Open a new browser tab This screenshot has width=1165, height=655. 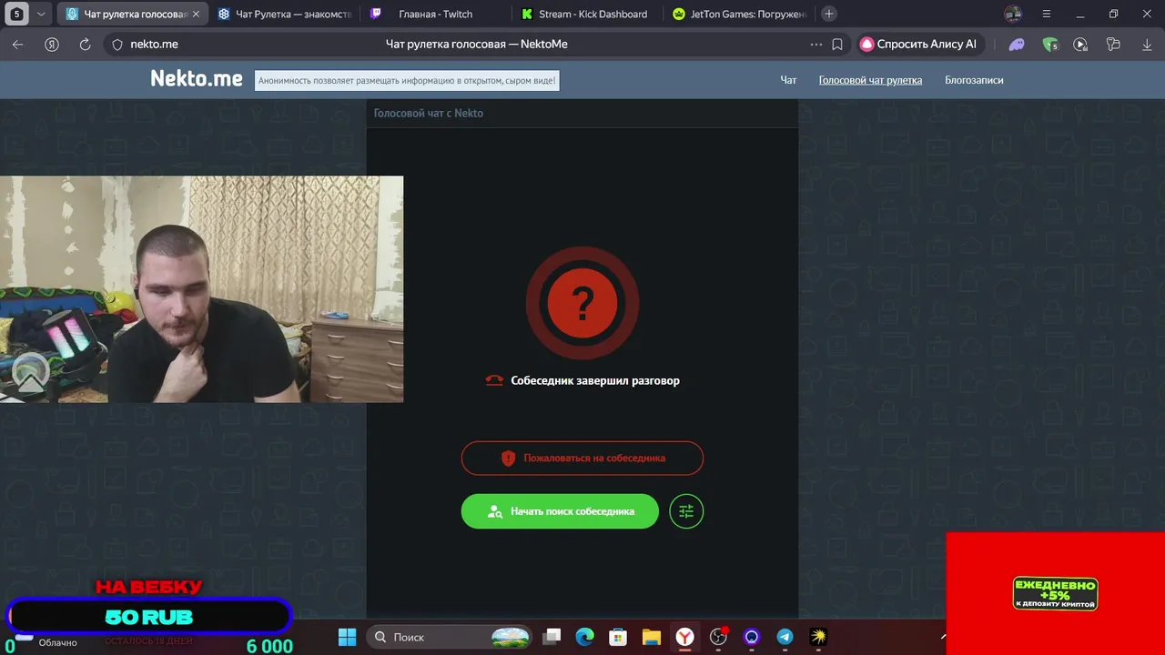[x=828, y=14]
